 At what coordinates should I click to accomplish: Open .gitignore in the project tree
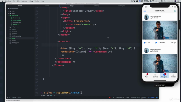[14, 34]
